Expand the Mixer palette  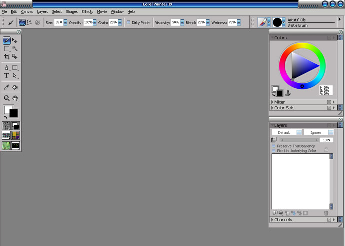point(272,102)
